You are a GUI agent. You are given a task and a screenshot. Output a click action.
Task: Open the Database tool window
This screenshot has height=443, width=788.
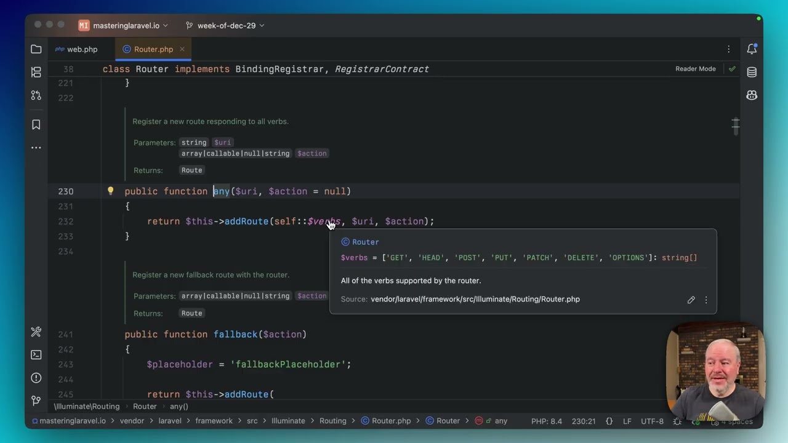[752, 73]
